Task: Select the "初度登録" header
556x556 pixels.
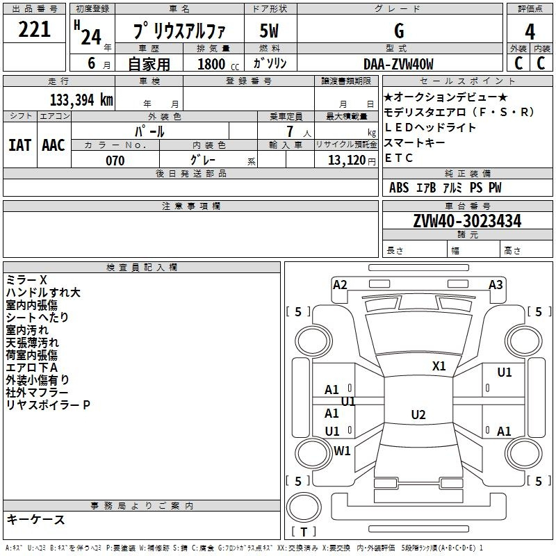Action: [92, 9]
